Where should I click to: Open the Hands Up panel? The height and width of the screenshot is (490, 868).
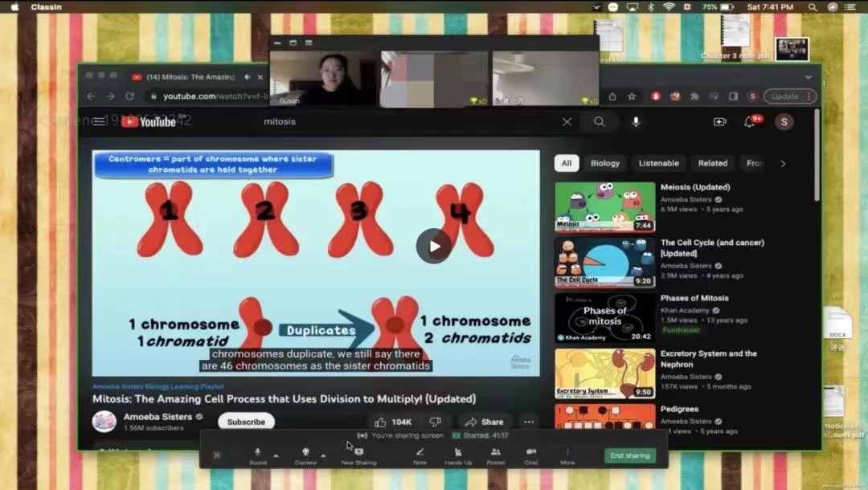tap(458, 455)
